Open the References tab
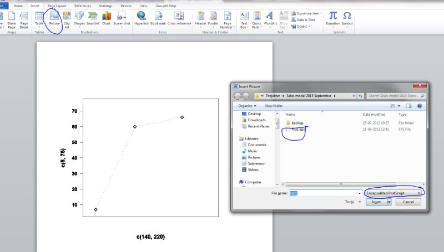Screen dimensions: 444x252 tap(83, 6)
